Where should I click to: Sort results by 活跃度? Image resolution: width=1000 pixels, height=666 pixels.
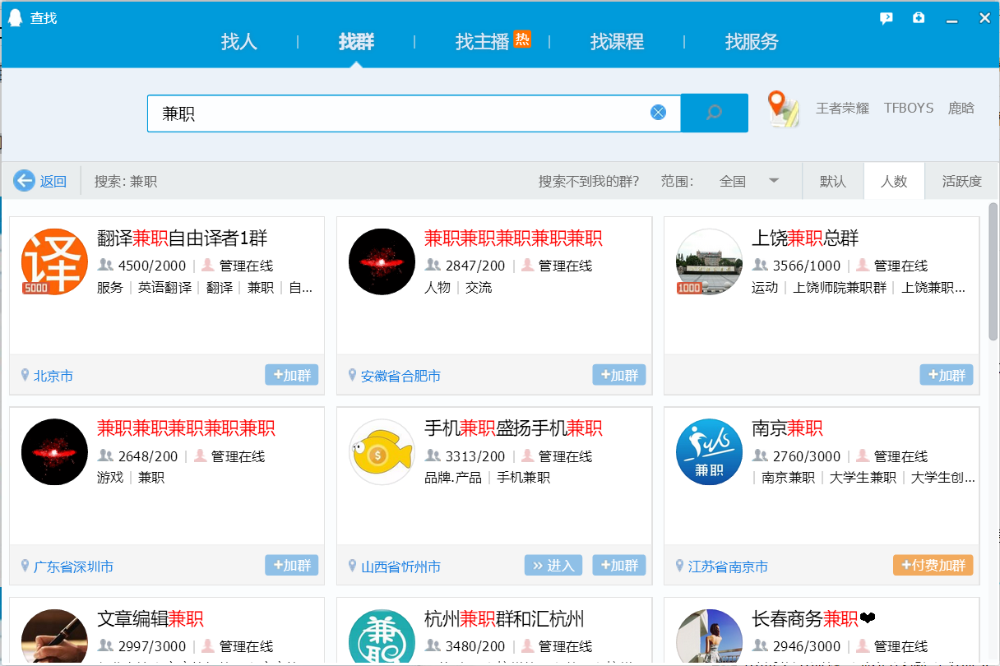(x=961, y=181)
